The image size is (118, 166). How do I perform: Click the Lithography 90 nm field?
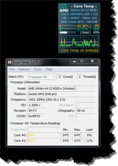86,111
